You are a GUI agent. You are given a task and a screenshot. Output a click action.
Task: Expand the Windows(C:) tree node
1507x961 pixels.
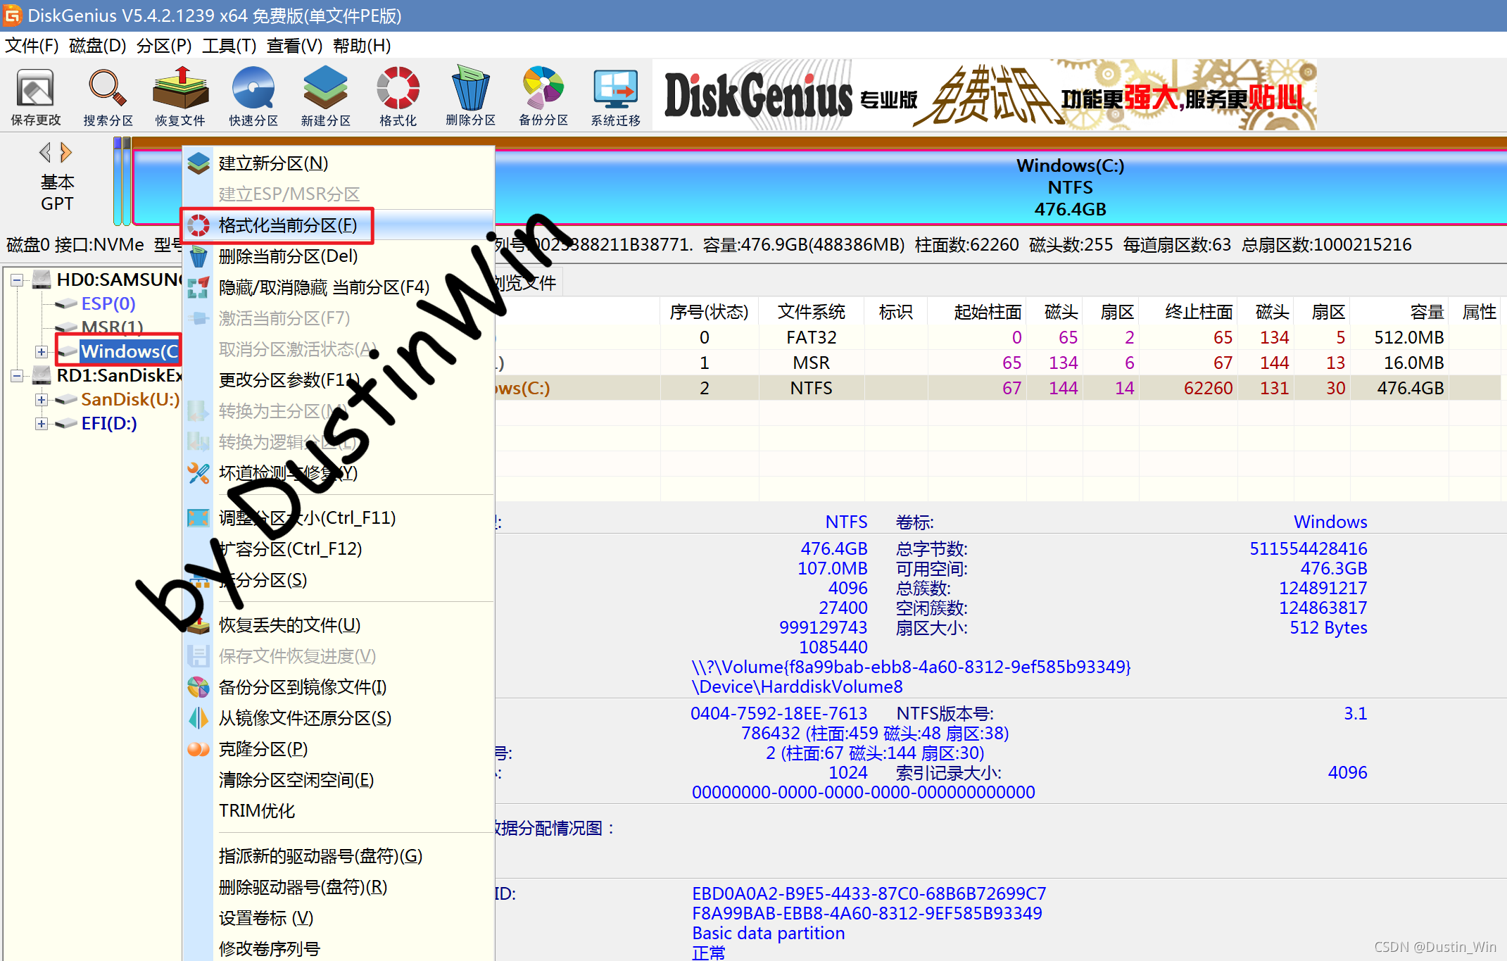pos(42,352)
